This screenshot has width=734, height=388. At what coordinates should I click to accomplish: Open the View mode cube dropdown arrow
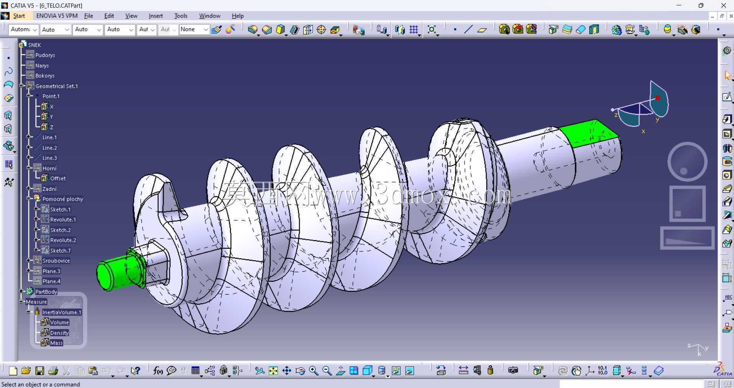point(373,376)
